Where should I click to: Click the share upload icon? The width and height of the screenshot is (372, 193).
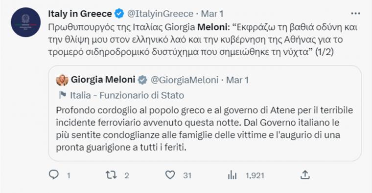point(305,175)
